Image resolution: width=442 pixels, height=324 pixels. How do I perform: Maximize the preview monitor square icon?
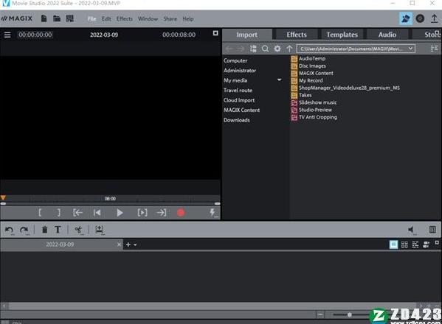pyautogui.click(x=215, y=33)
